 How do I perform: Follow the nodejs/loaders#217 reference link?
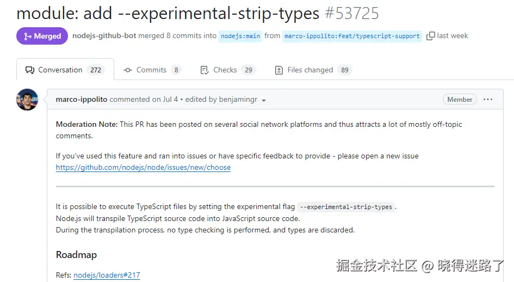pos(107,275)
